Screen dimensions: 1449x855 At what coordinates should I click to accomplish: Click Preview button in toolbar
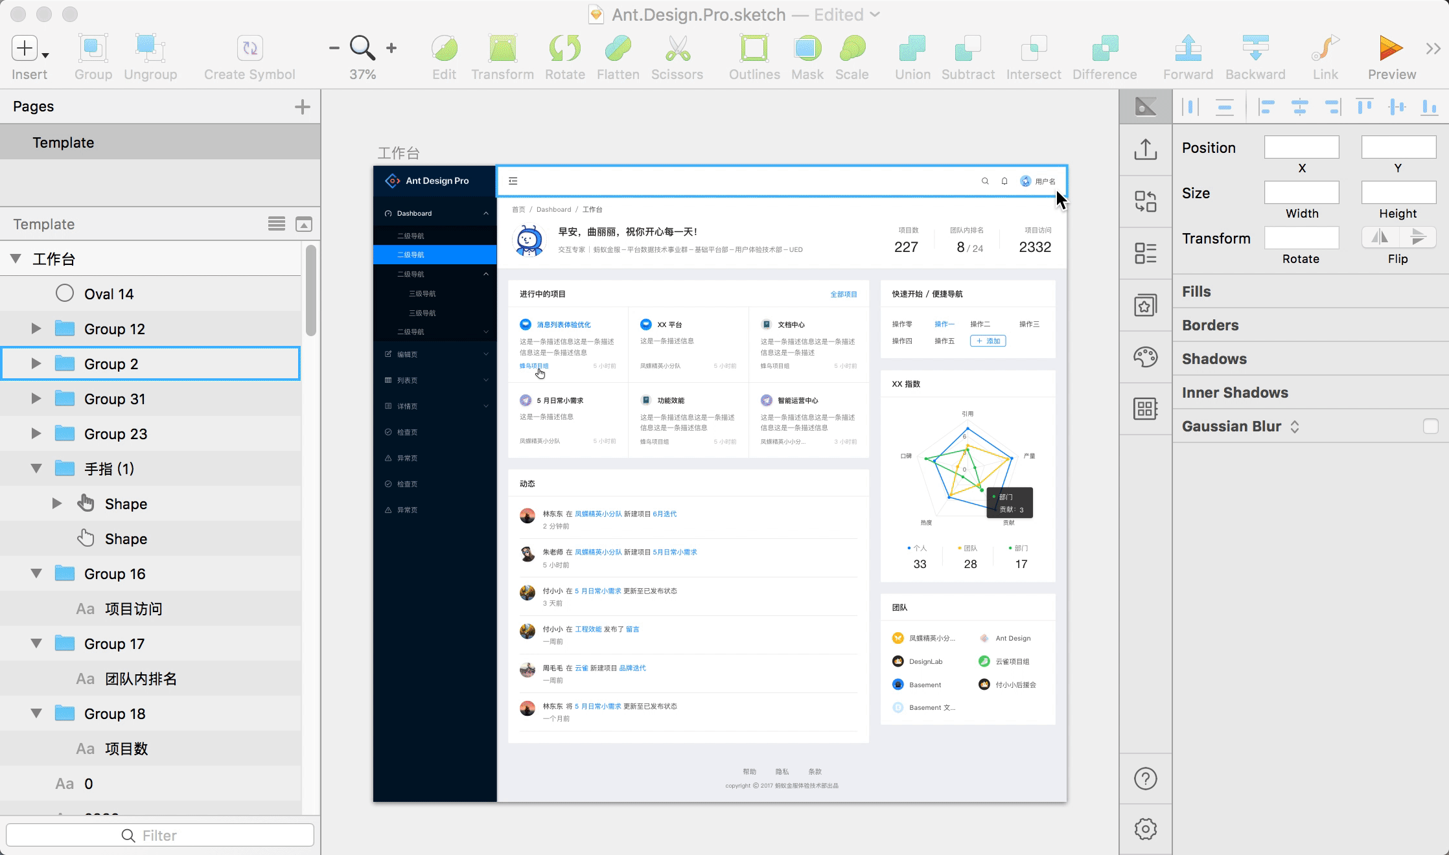1389,56
